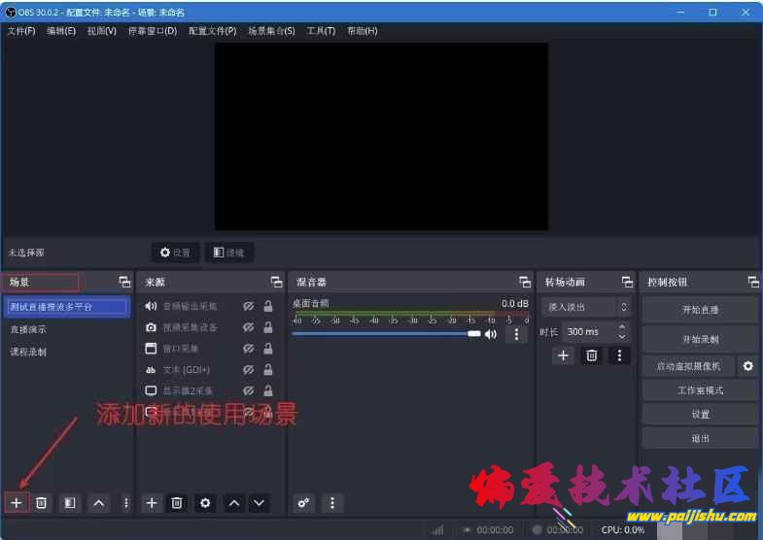Open advanced audio properties in the mixer
763x540 pixels.
click(x=304, y=502)
